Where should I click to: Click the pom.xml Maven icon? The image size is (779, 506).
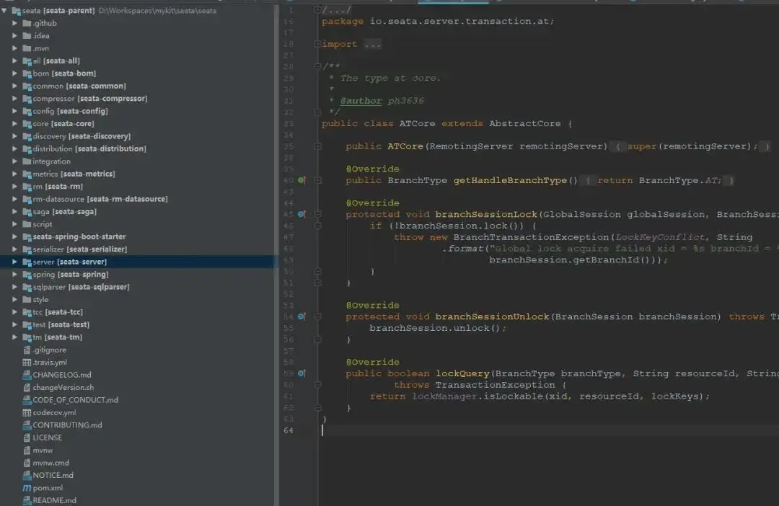[x=27, y=488]
